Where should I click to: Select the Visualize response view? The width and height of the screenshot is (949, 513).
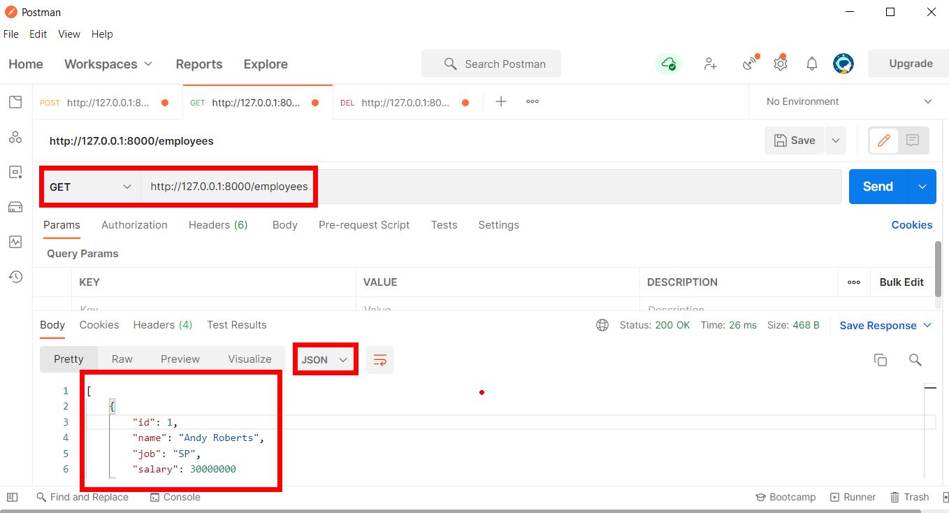point(249,359)
